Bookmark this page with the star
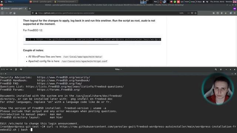 [196, 13]
